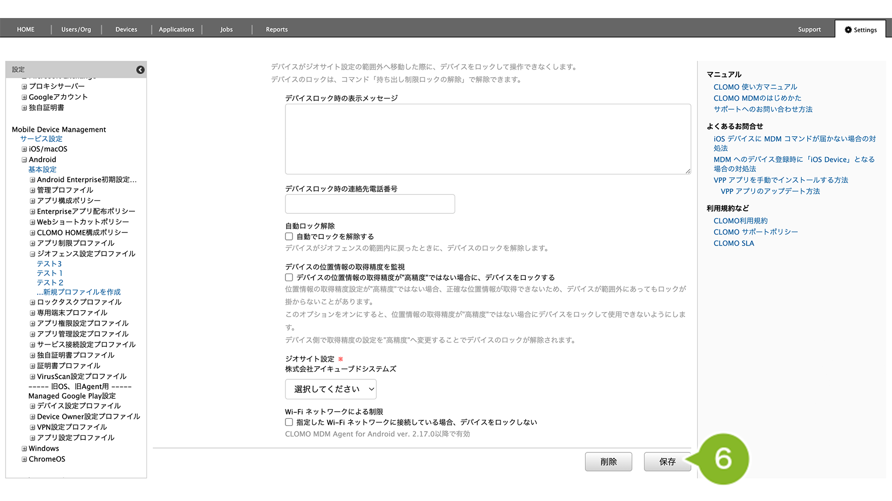
Task: Click the デバイスロック時の連絡先電話番号 field
Action: click(x=370, y=204)
